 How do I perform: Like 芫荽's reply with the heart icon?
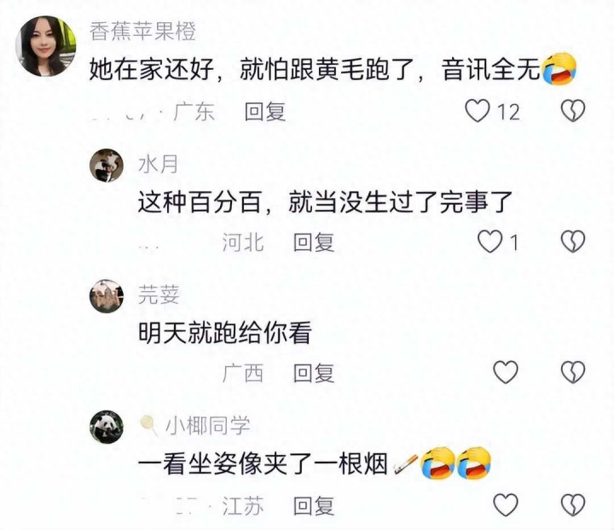click(506, 371)
